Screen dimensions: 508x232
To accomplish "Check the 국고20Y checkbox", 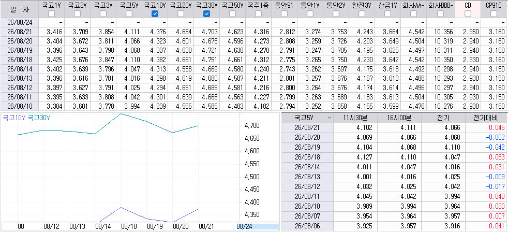I will pyautogui.click(x=181, y=13).
